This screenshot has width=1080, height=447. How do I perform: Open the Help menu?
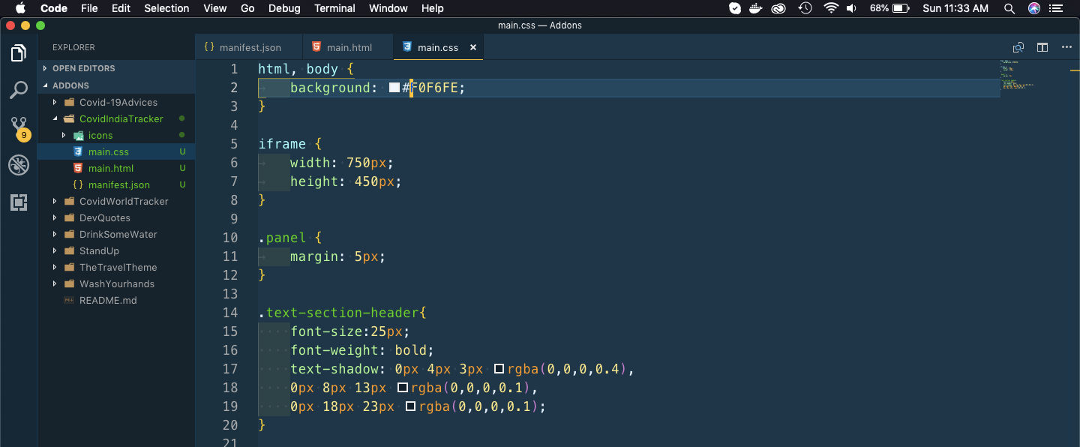tap(433, 8)
